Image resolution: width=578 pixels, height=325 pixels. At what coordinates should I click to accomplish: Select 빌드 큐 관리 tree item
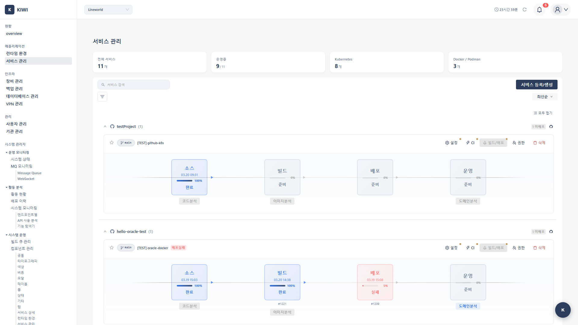21,242
